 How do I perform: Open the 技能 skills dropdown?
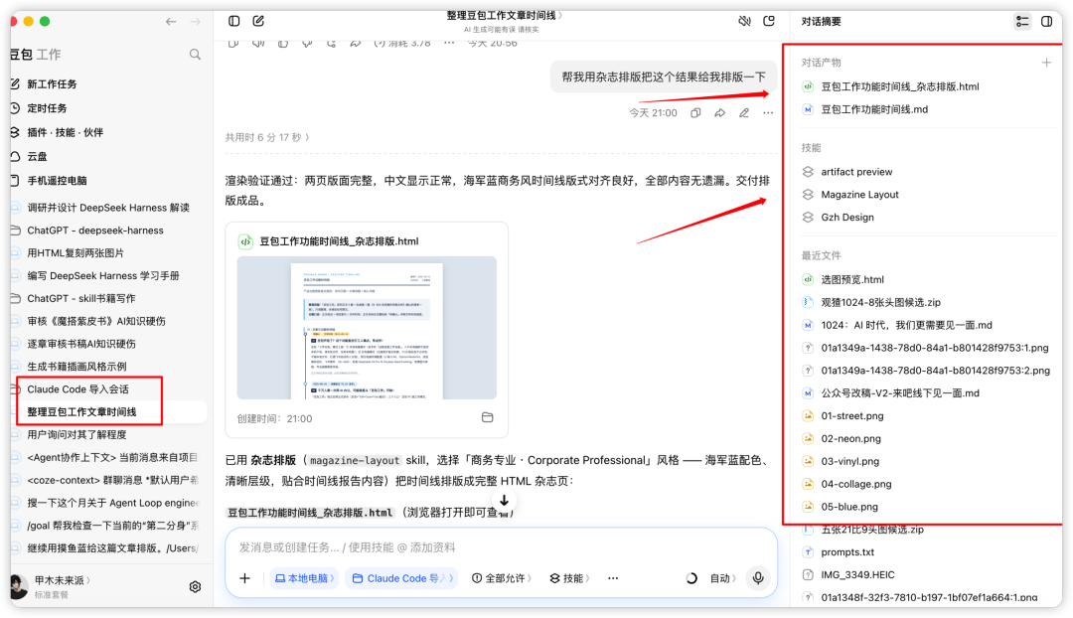[569, 578]
